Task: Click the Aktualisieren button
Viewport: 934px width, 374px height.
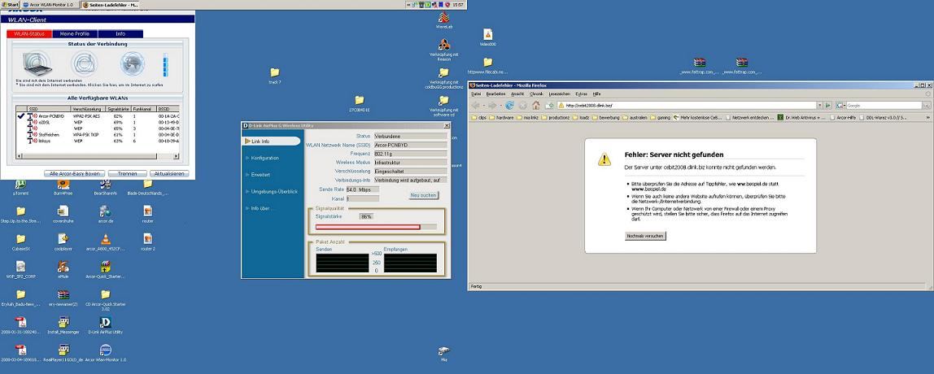Action: [169, 173]
